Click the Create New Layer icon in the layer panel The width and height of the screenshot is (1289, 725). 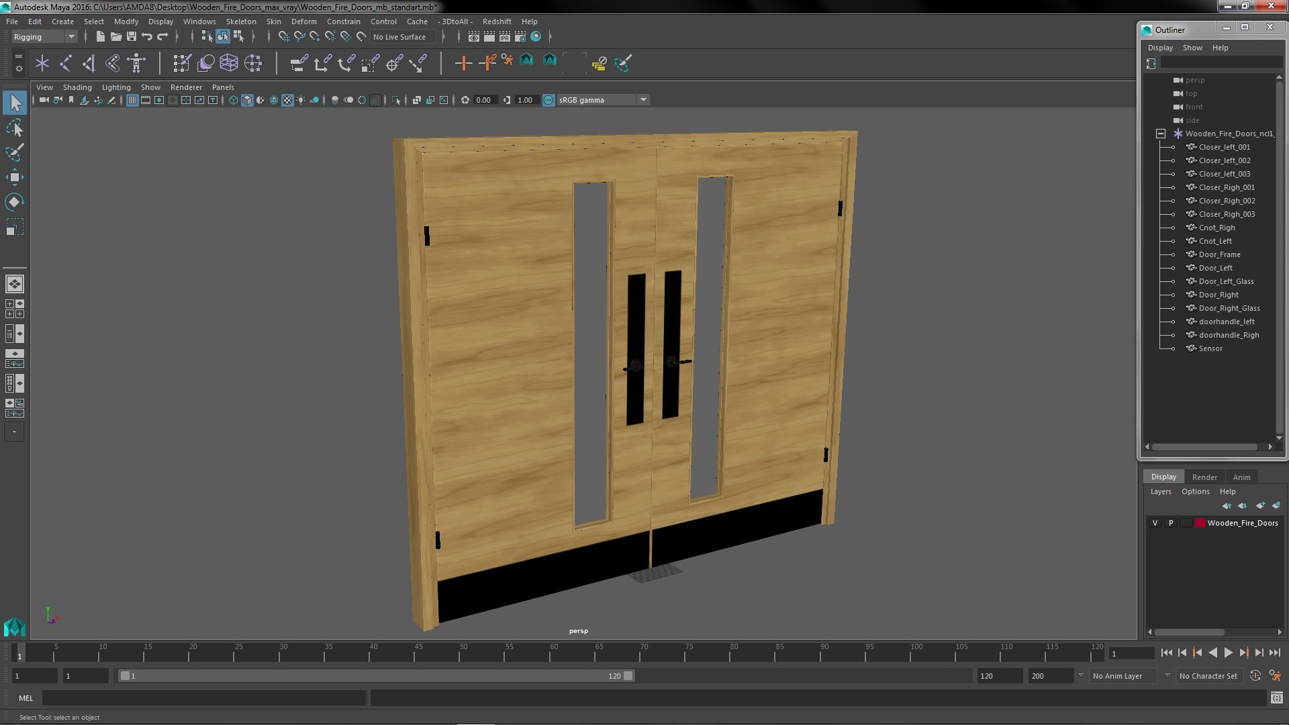click(1260, 505)
